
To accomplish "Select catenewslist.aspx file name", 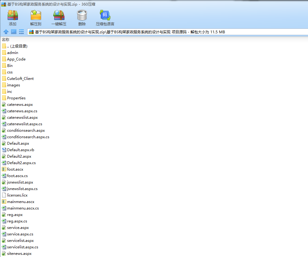I will pyautogui.click(x=23, y=118).
